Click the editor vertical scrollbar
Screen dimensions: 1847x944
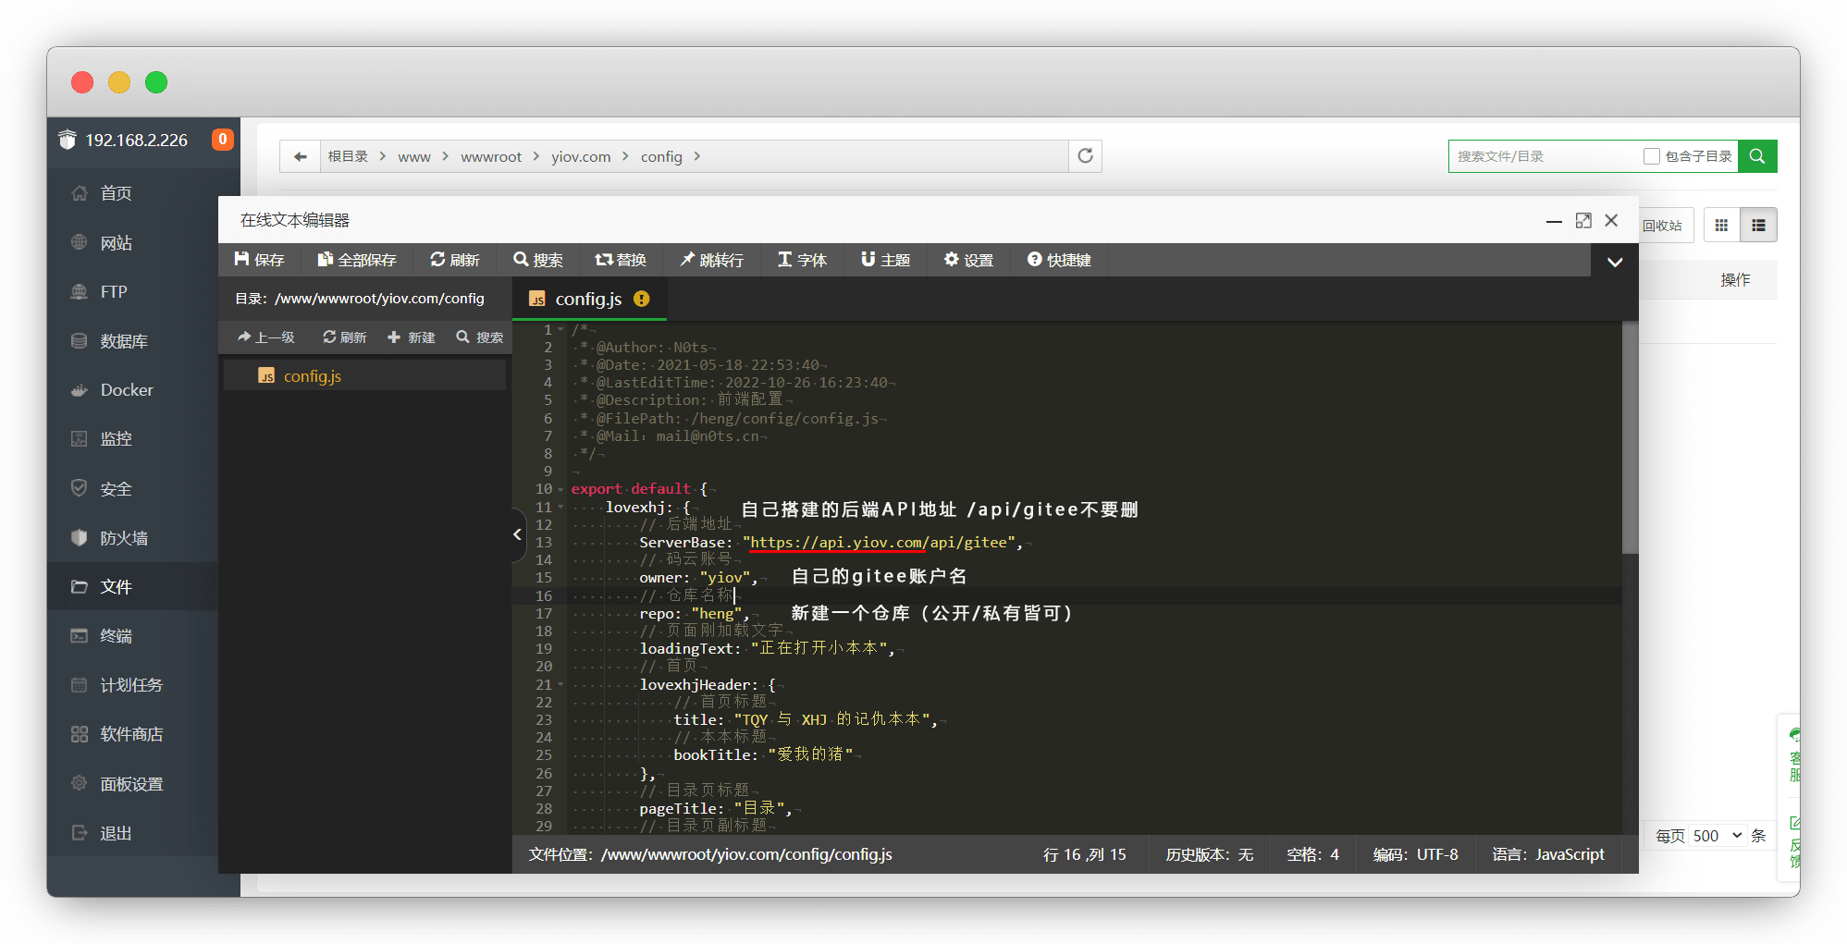coord(1630,439)
